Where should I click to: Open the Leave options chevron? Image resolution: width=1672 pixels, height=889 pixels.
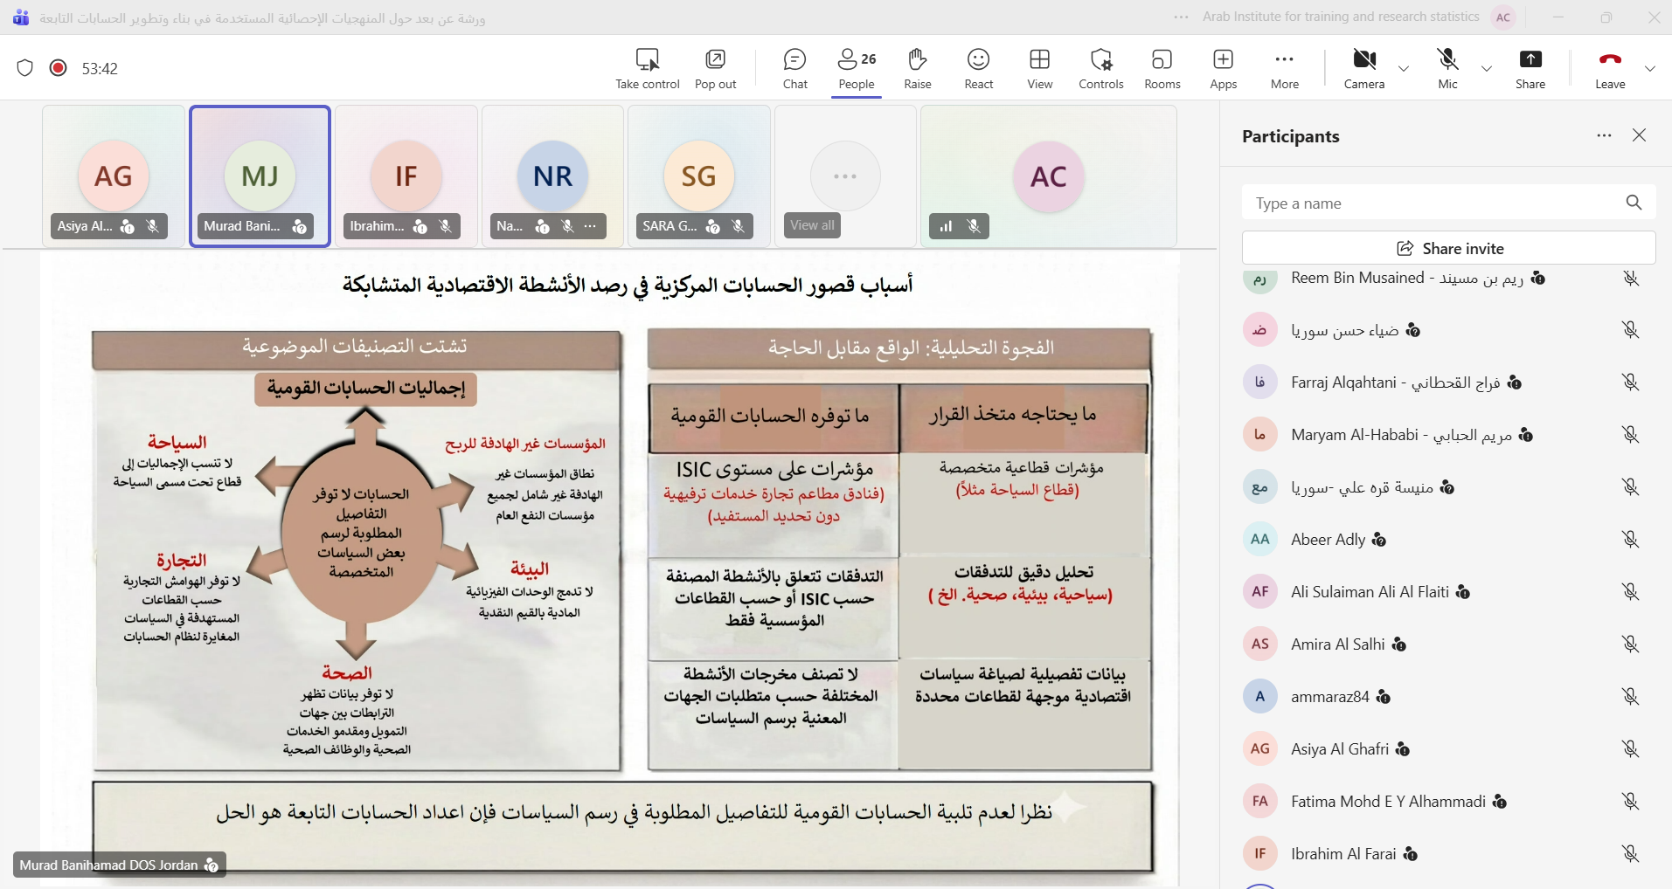coord(1649,69)
